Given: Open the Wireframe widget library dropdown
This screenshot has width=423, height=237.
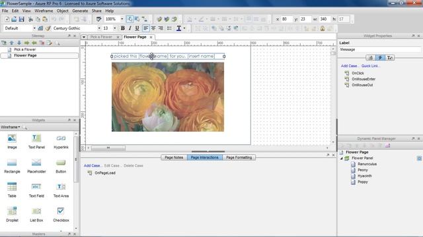Looking at the screenshot, I should [x=11, y=127].
